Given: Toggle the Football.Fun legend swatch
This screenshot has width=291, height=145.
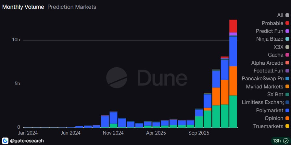Looking at the screenshot, I should click(287, 71).
